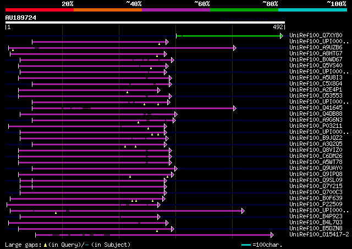Open the UniRef100_A5U8I3 hit label
352x249 pixels.
coord(316,77)
